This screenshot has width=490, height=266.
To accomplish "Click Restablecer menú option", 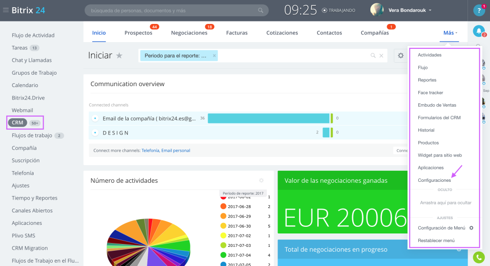I will point(436,240).
